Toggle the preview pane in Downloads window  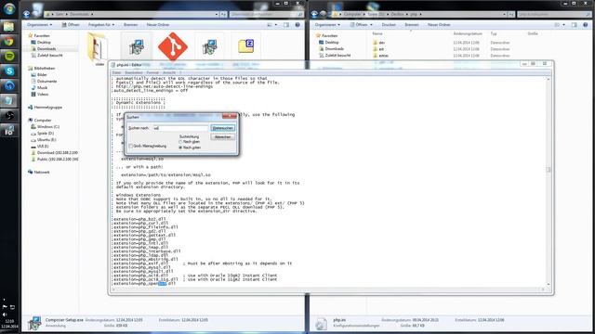[x=286, y=25]
